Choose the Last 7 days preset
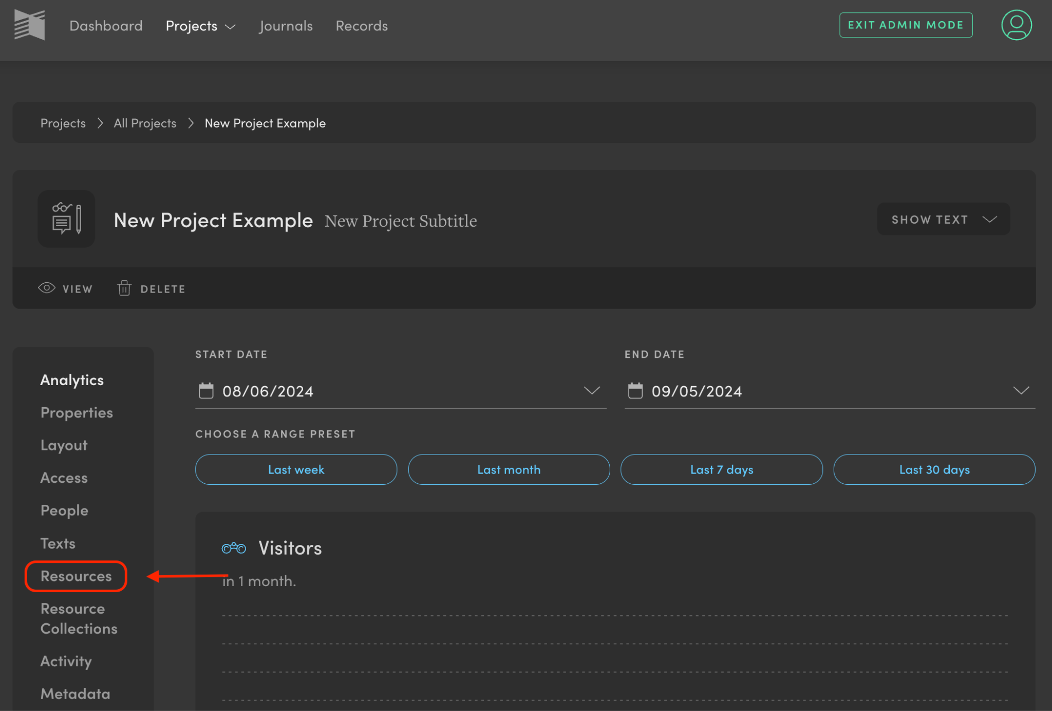Viewport: 1052px width, 711px height. 721,469
